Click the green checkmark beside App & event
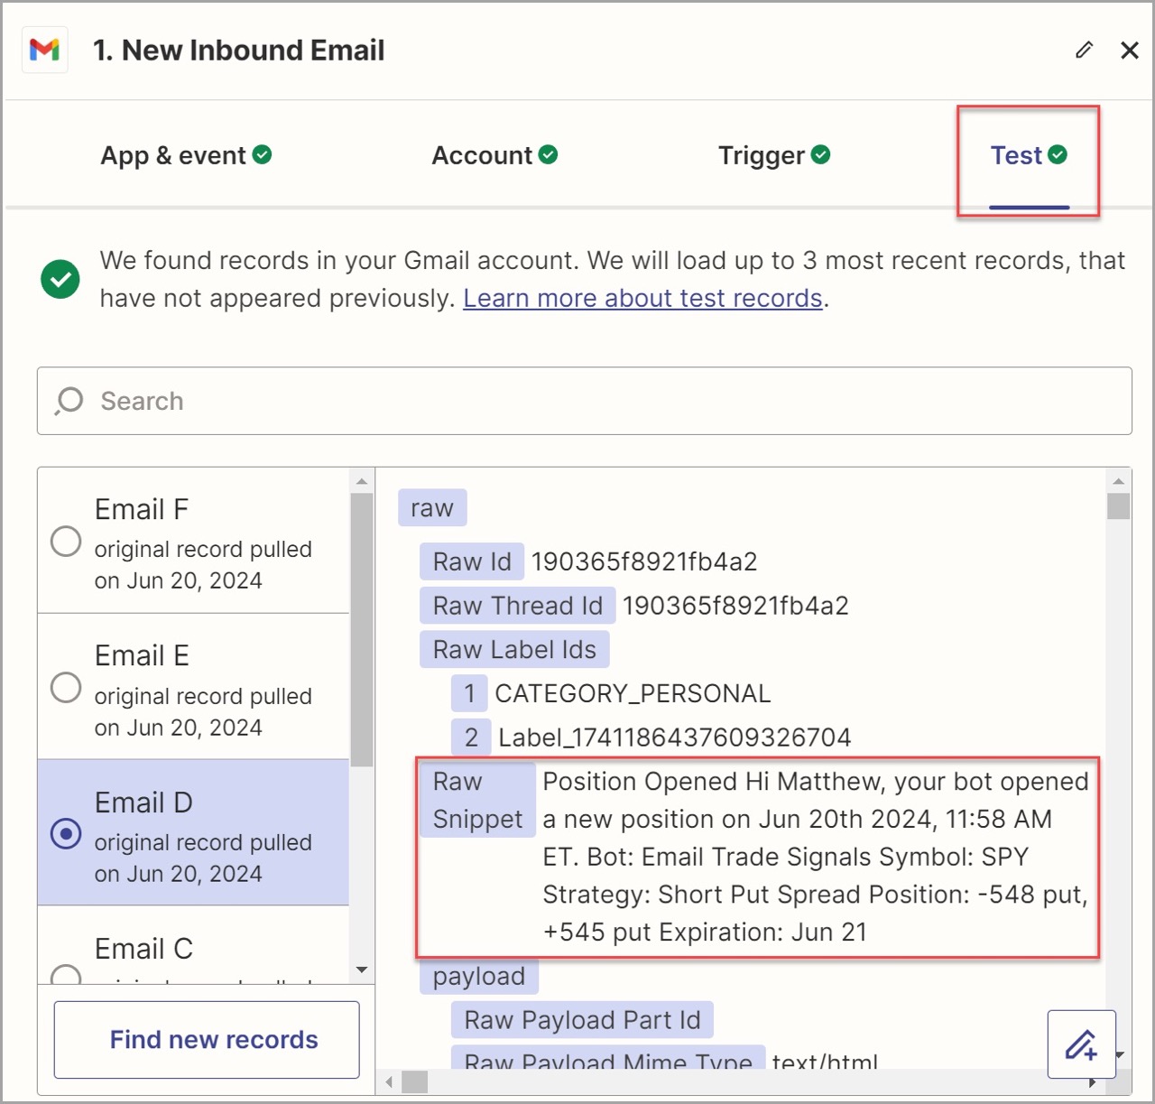 click(263, 154)
